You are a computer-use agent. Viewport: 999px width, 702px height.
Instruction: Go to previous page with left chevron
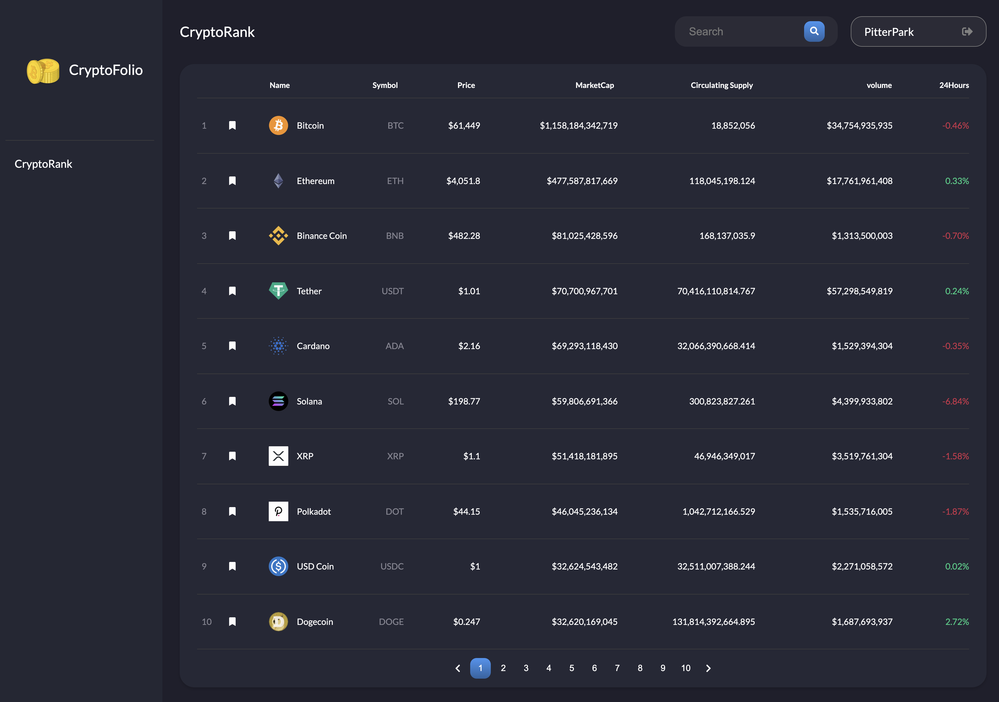click(458, 668)
